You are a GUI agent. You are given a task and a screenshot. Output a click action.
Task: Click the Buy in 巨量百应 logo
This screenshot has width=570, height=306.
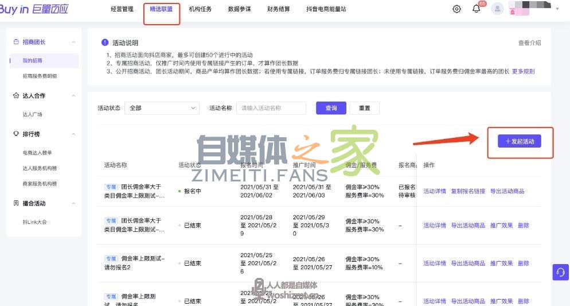[x=34, y=9]
